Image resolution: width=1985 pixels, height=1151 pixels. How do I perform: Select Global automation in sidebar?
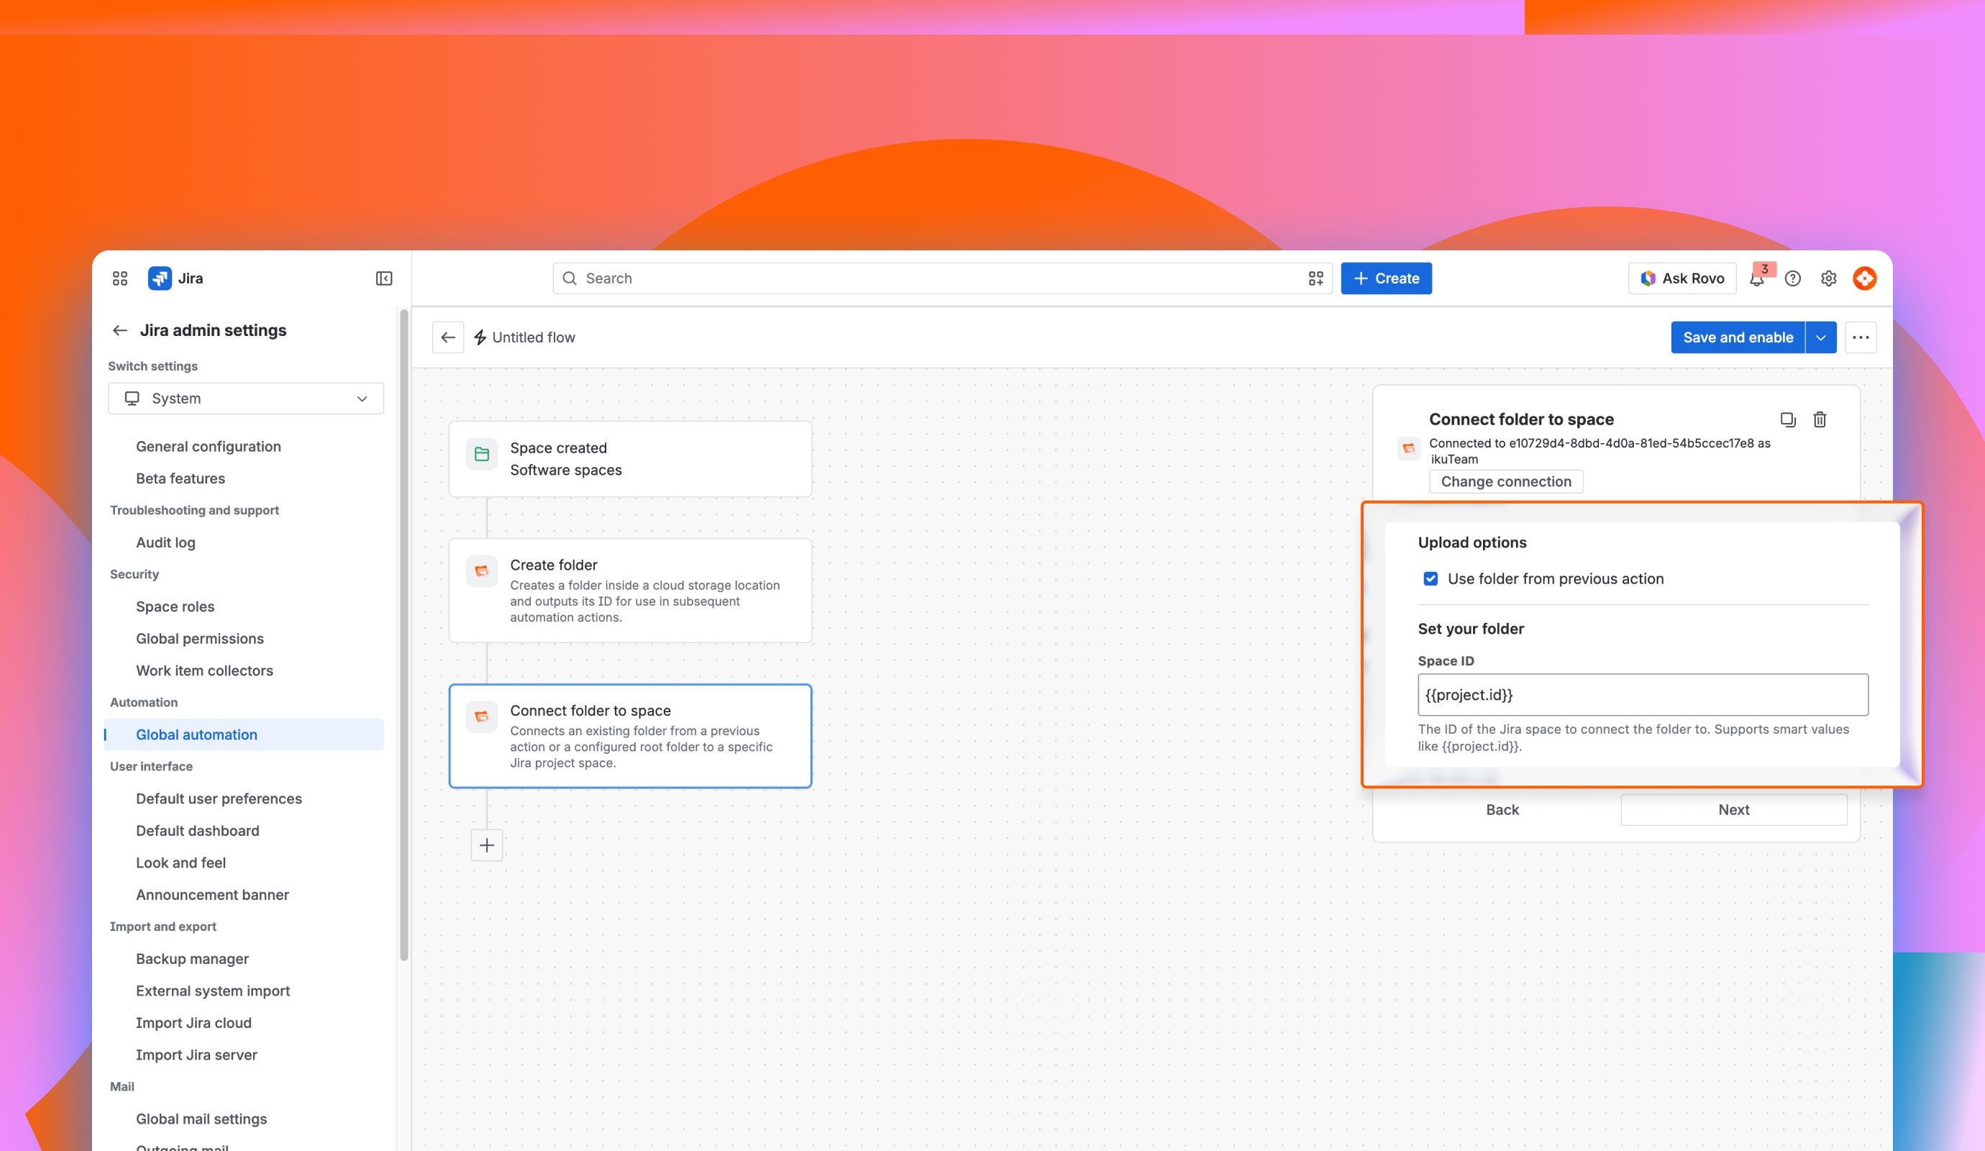tap(245, 734)
